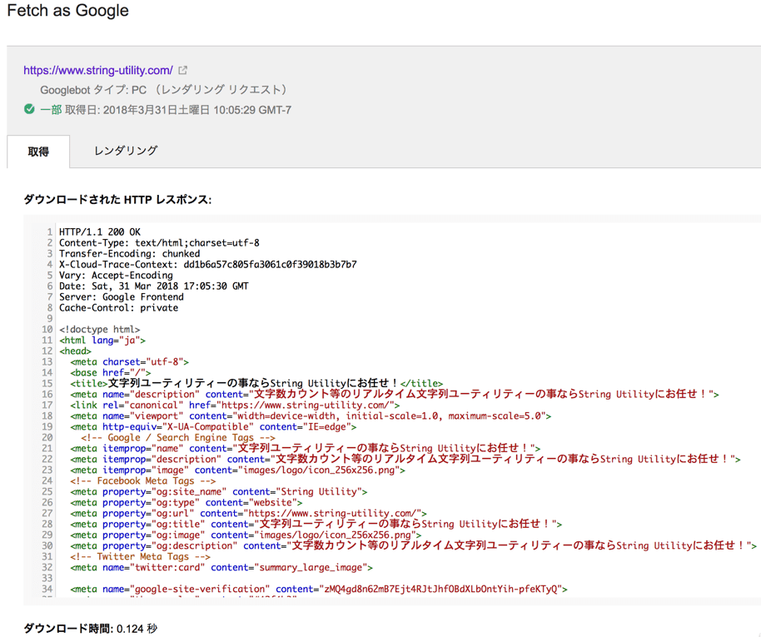Click the link rel="canonical" line
The width and height of the screenshot is (761, 637).
[235, 405]
